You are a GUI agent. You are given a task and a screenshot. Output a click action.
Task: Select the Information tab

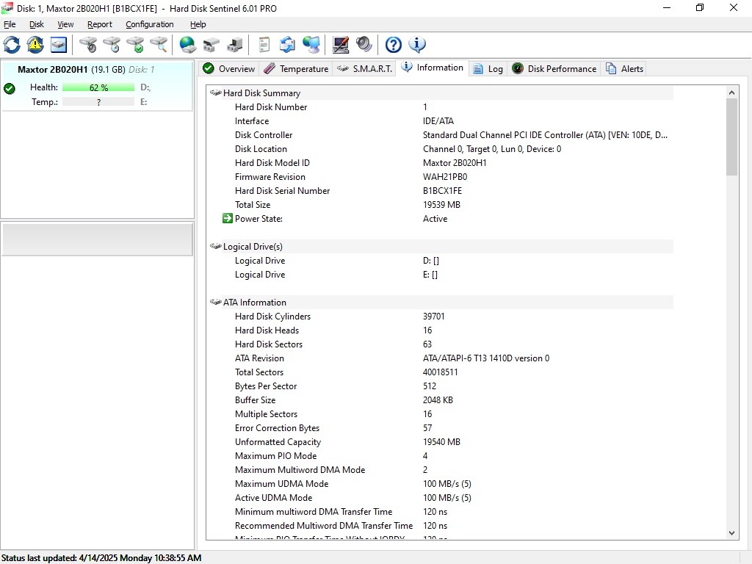pyautogui.click(x=433, y=68)
